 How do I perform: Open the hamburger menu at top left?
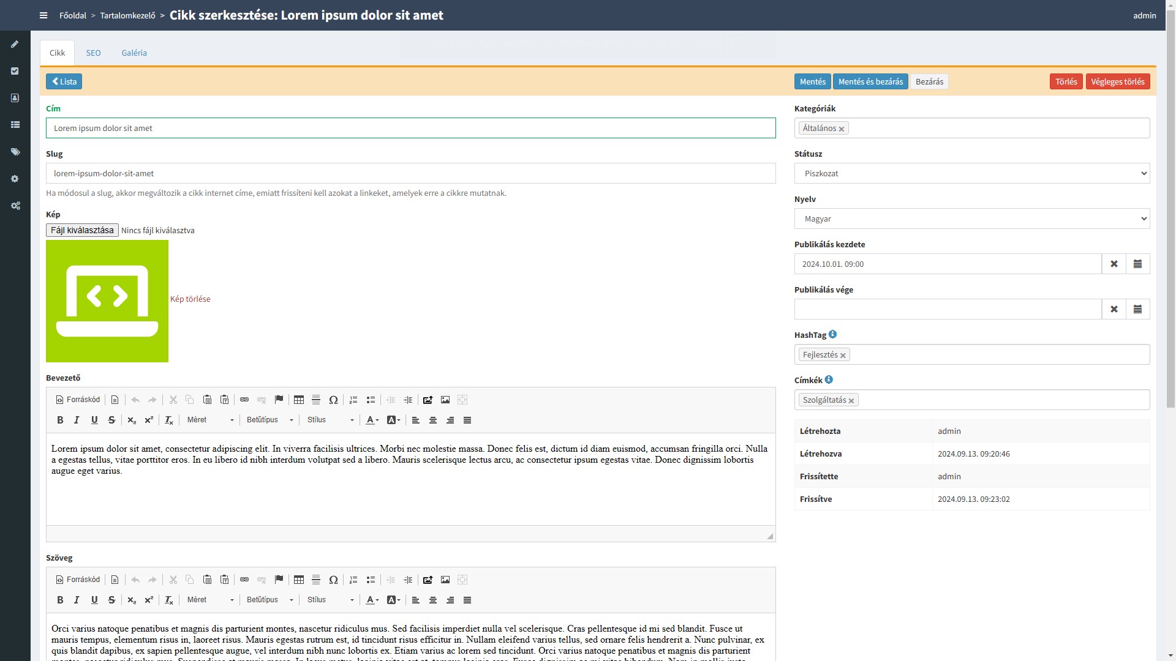[43, 15]
